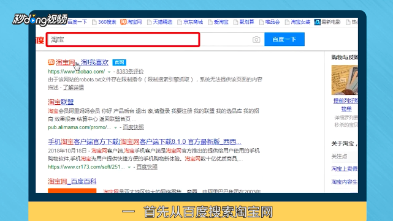Click the 了解详情 link
This screenshot has height=221, width=393.
click(73, 88)
